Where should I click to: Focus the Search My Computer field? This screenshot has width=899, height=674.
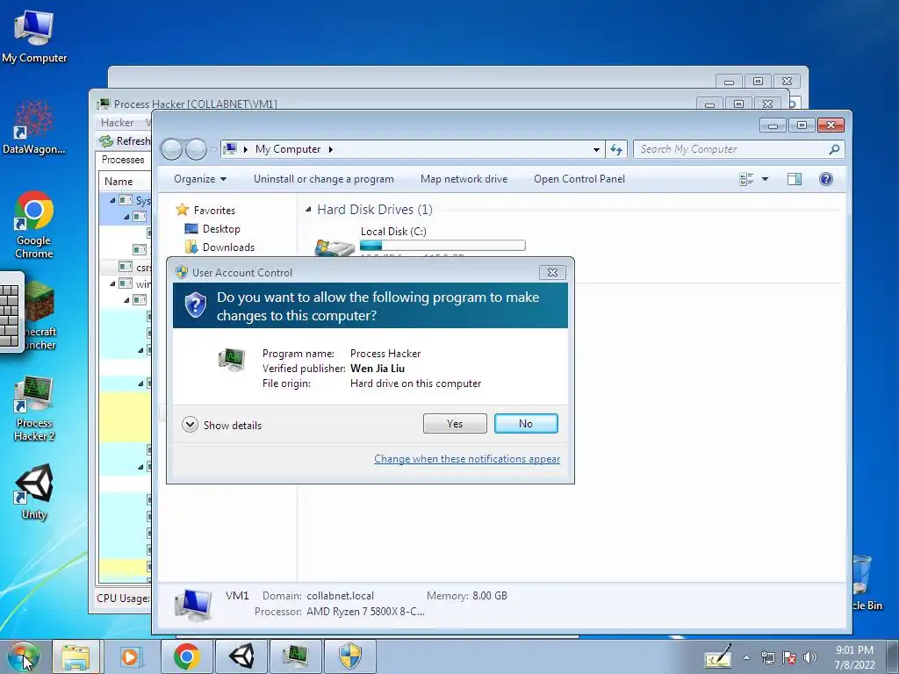coord(738,149)
